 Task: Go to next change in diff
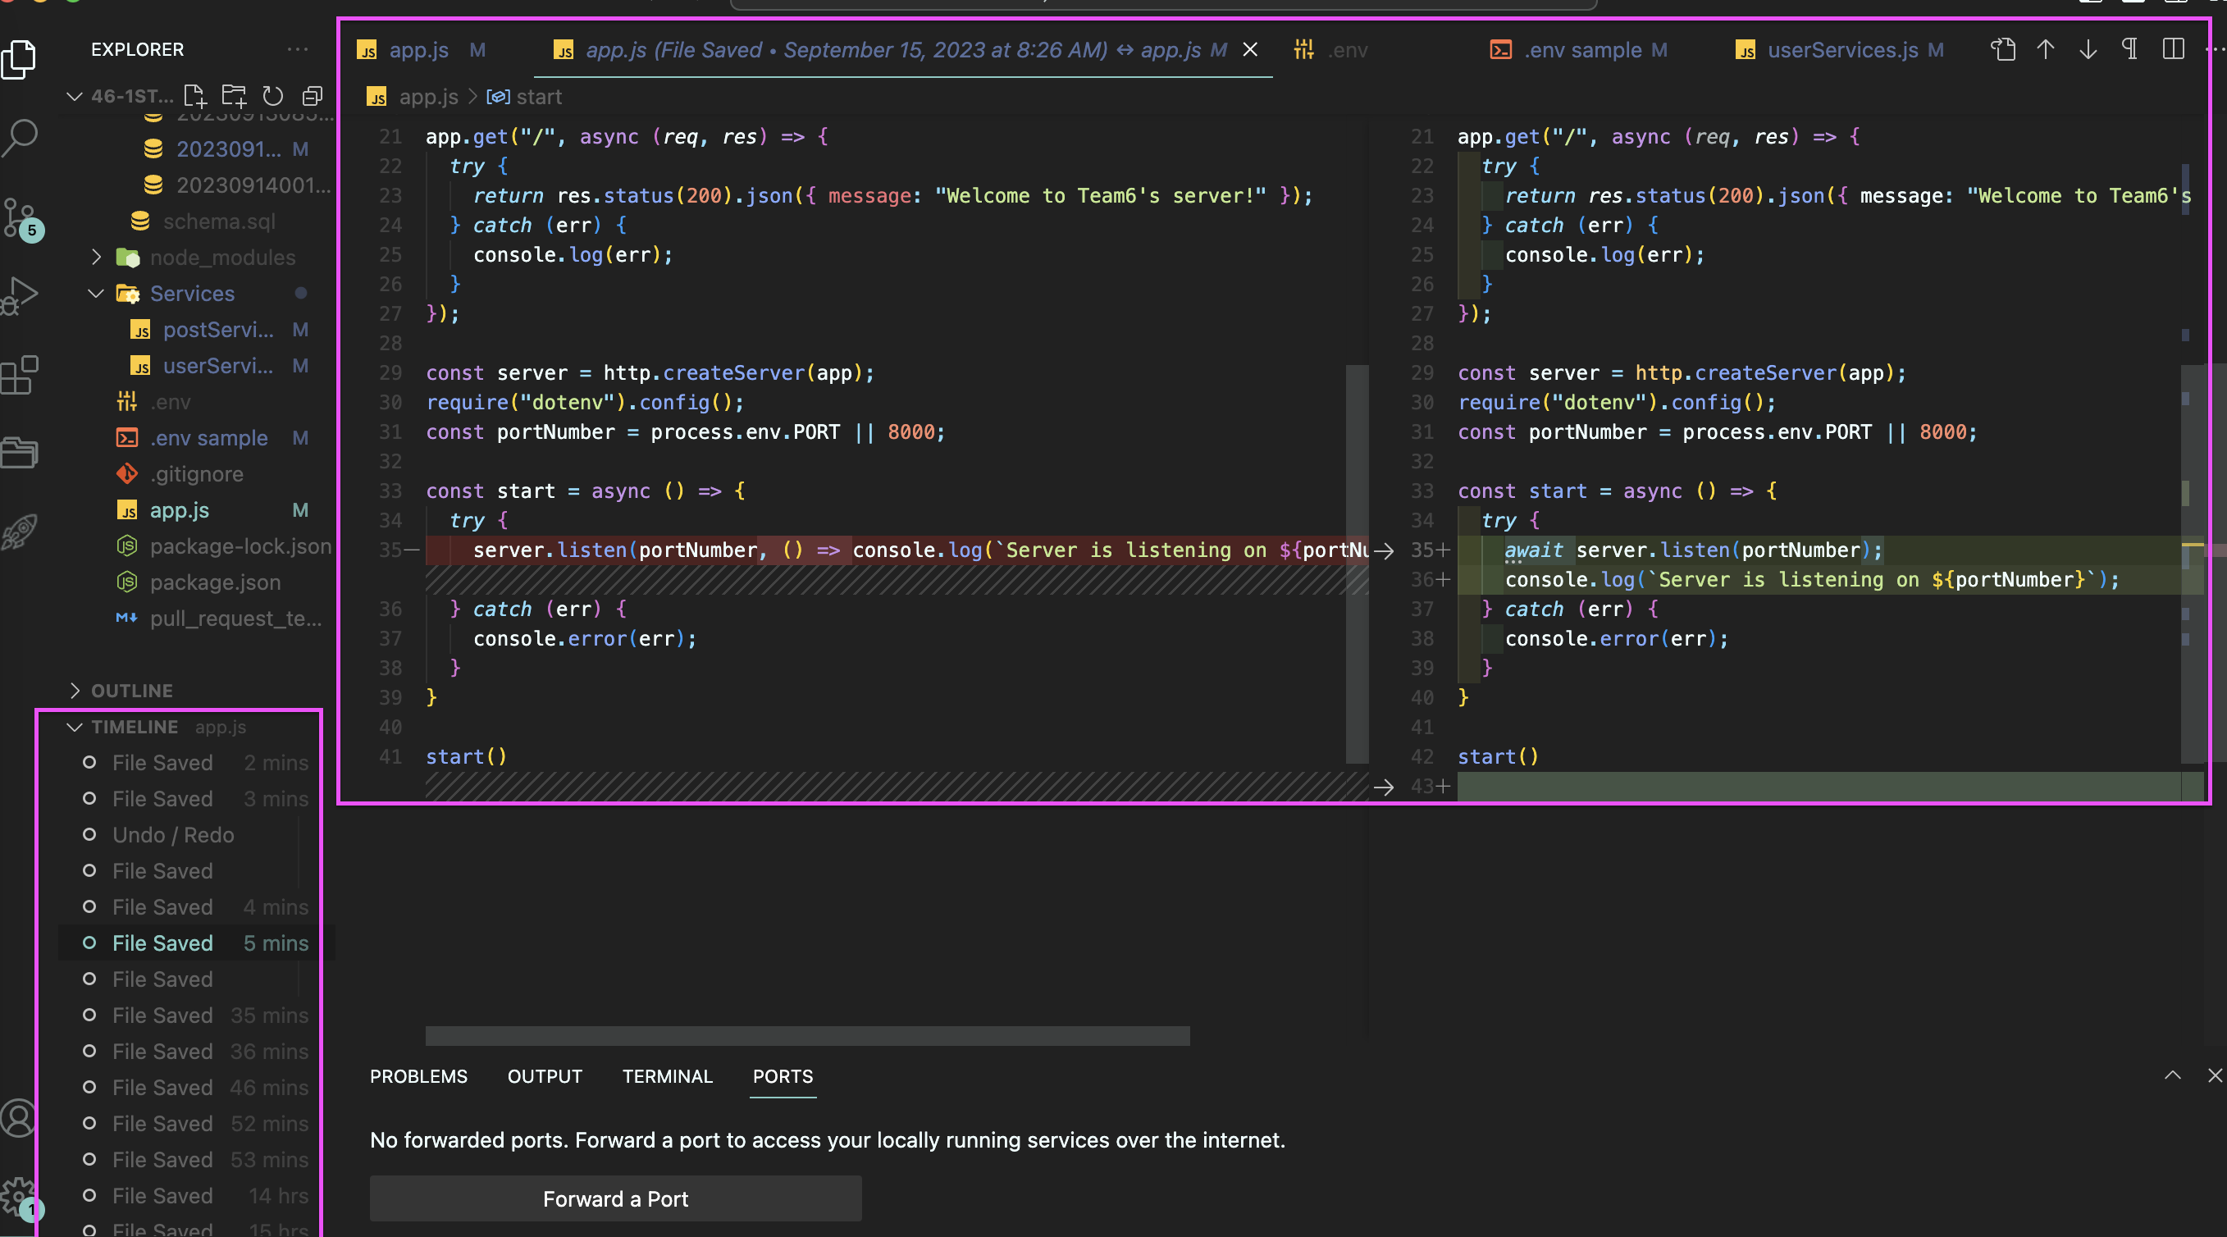[x=2087, y=49]
